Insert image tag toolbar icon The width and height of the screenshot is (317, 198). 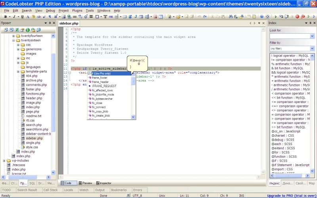click(64, 17)
